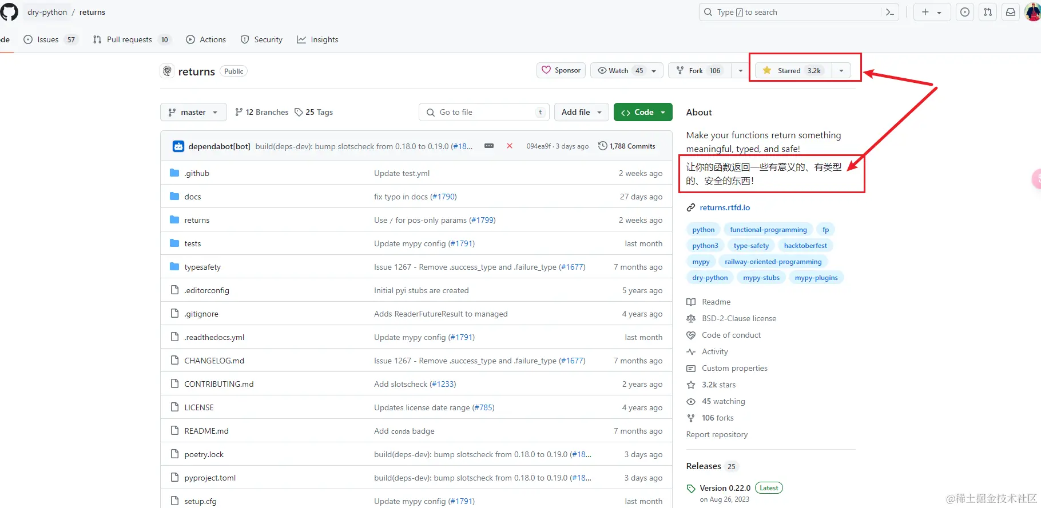Open the star lists dropdown arrow
The height and width of the screenshot is (508, 1041).
tap(841, 70)
